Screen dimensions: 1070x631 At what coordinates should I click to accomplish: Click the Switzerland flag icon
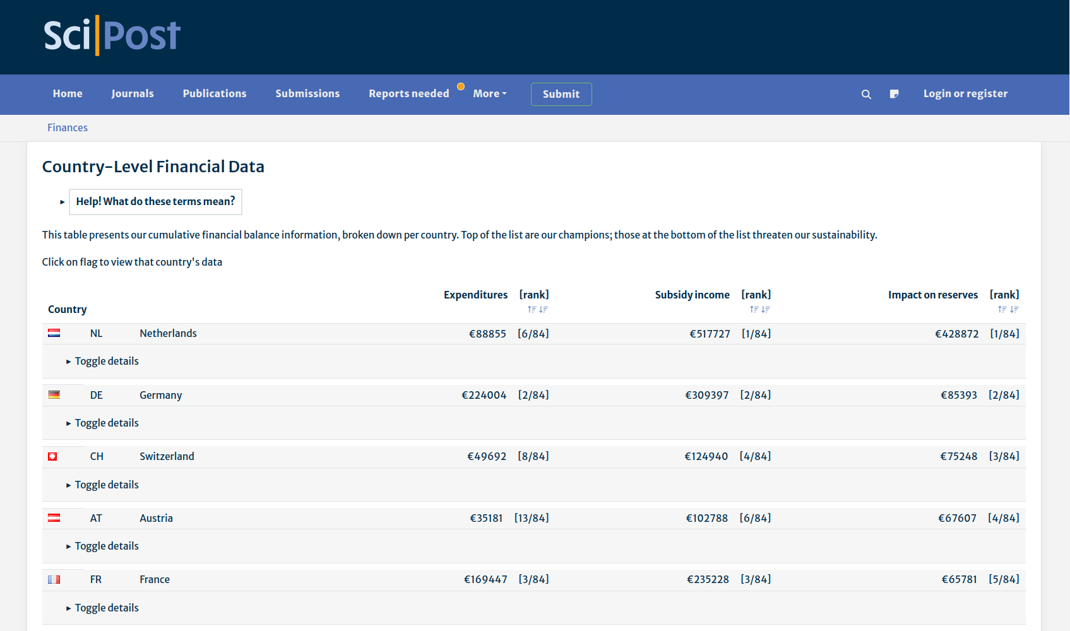click(x=52, y=456)
